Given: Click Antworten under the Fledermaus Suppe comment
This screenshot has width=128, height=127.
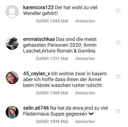Looking at the screenshot, I should pyautogui.click(x=85, y=121).
